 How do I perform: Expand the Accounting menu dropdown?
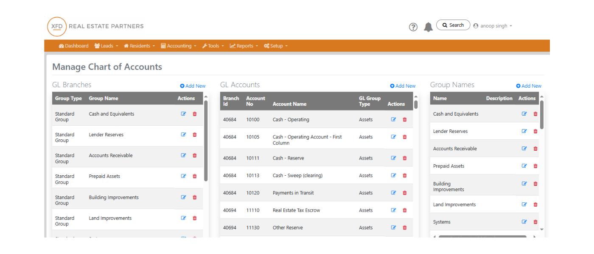[179, 46]
